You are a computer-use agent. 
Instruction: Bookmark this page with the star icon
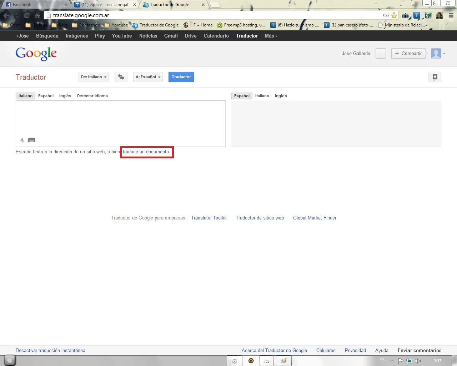394,15
